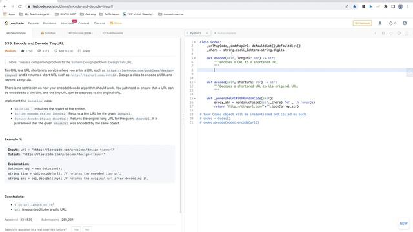Click the Share button under the title
Viewport: 413px width, 232px height.
[84, 51]
